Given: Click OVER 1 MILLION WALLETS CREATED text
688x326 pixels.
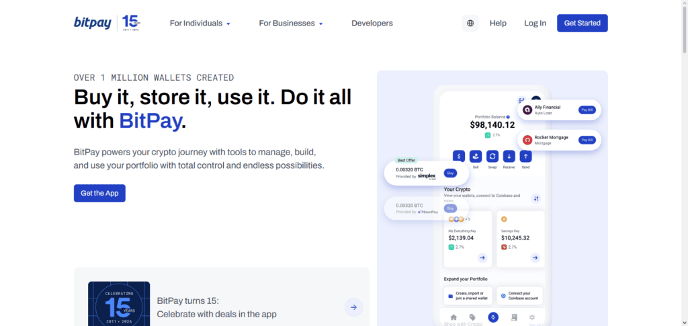Looking at the screenshot, I should (154, 78).
